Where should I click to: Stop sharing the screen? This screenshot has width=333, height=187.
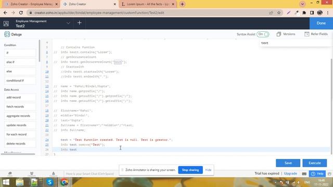point(190,170)
